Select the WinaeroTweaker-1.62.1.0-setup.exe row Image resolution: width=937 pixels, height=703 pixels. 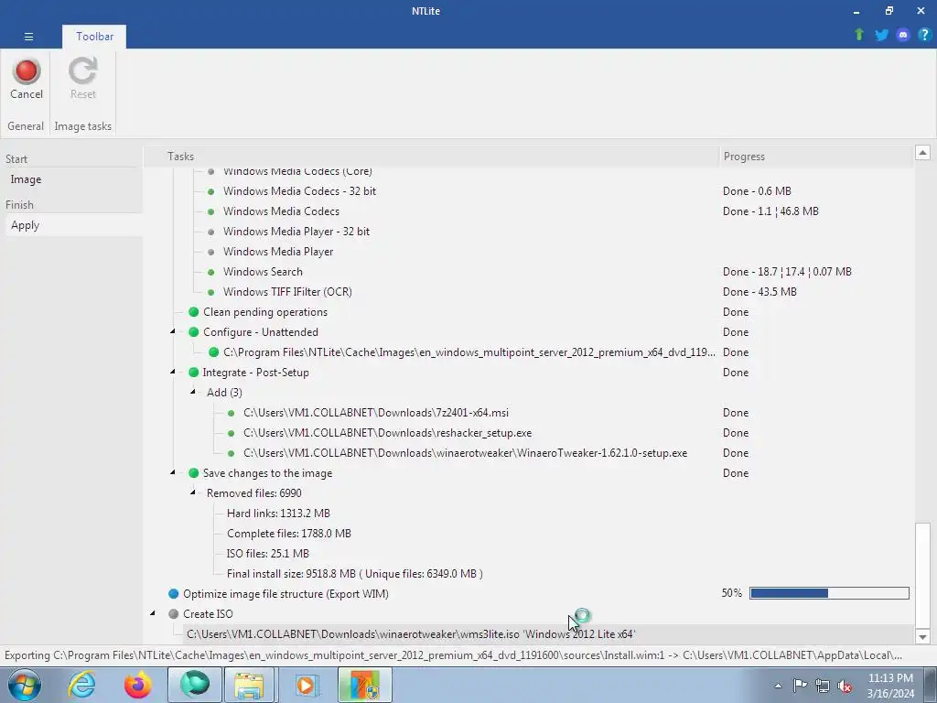(465, 453)
